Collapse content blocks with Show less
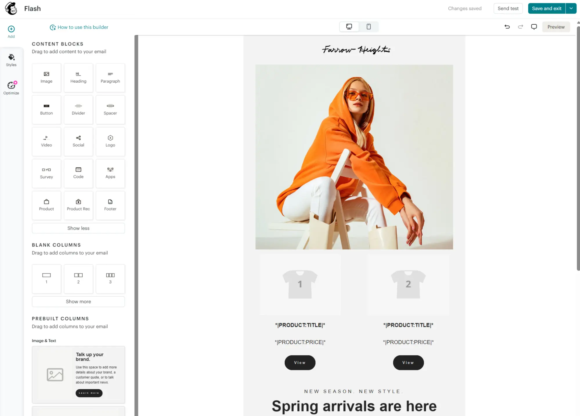 [78, 228]
